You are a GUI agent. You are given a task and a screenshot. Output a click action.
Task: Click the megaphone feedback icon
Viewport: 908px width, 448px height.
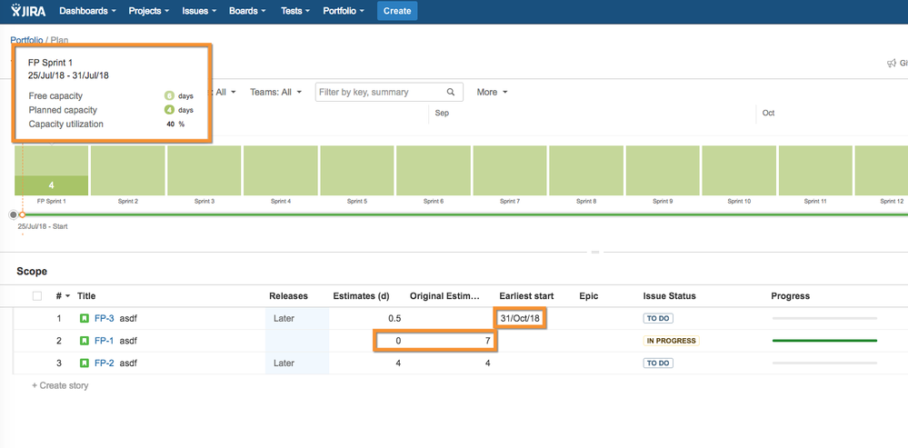click(x=892, y=63)
